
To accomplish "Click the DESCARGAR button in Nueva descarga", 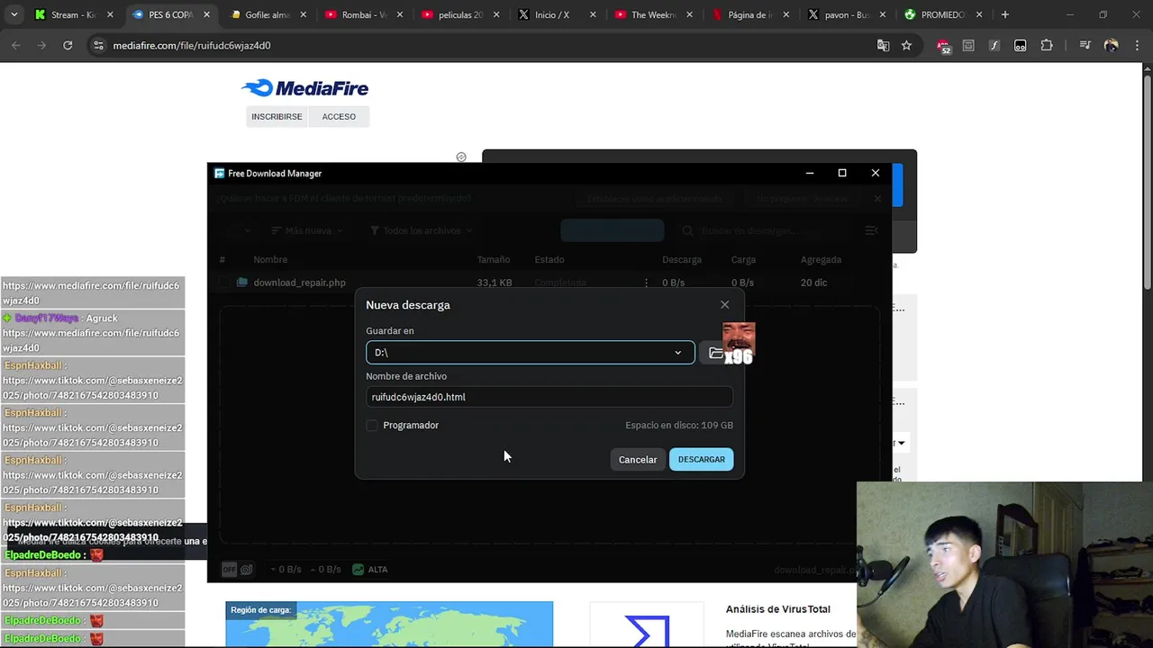I will 701,459.
